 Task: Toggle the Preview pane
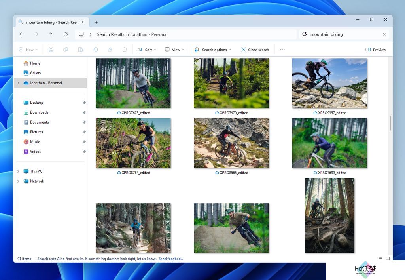(x=376, y=50)
